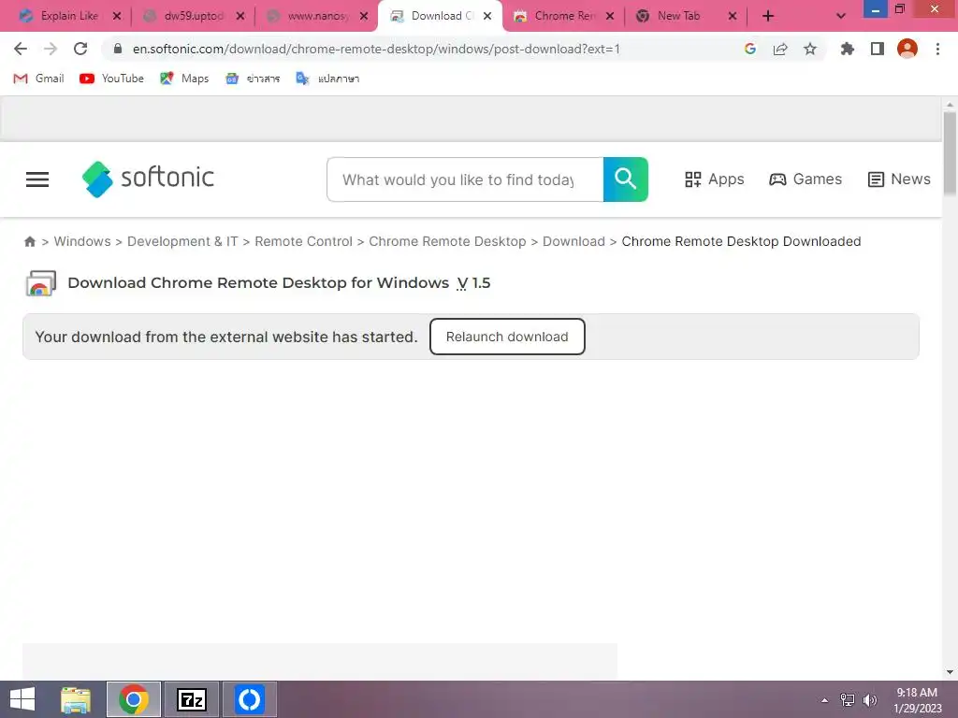Open Games in Softonic navigation
Viewport: 958px width, 718px height.
[x=806, y=179]
